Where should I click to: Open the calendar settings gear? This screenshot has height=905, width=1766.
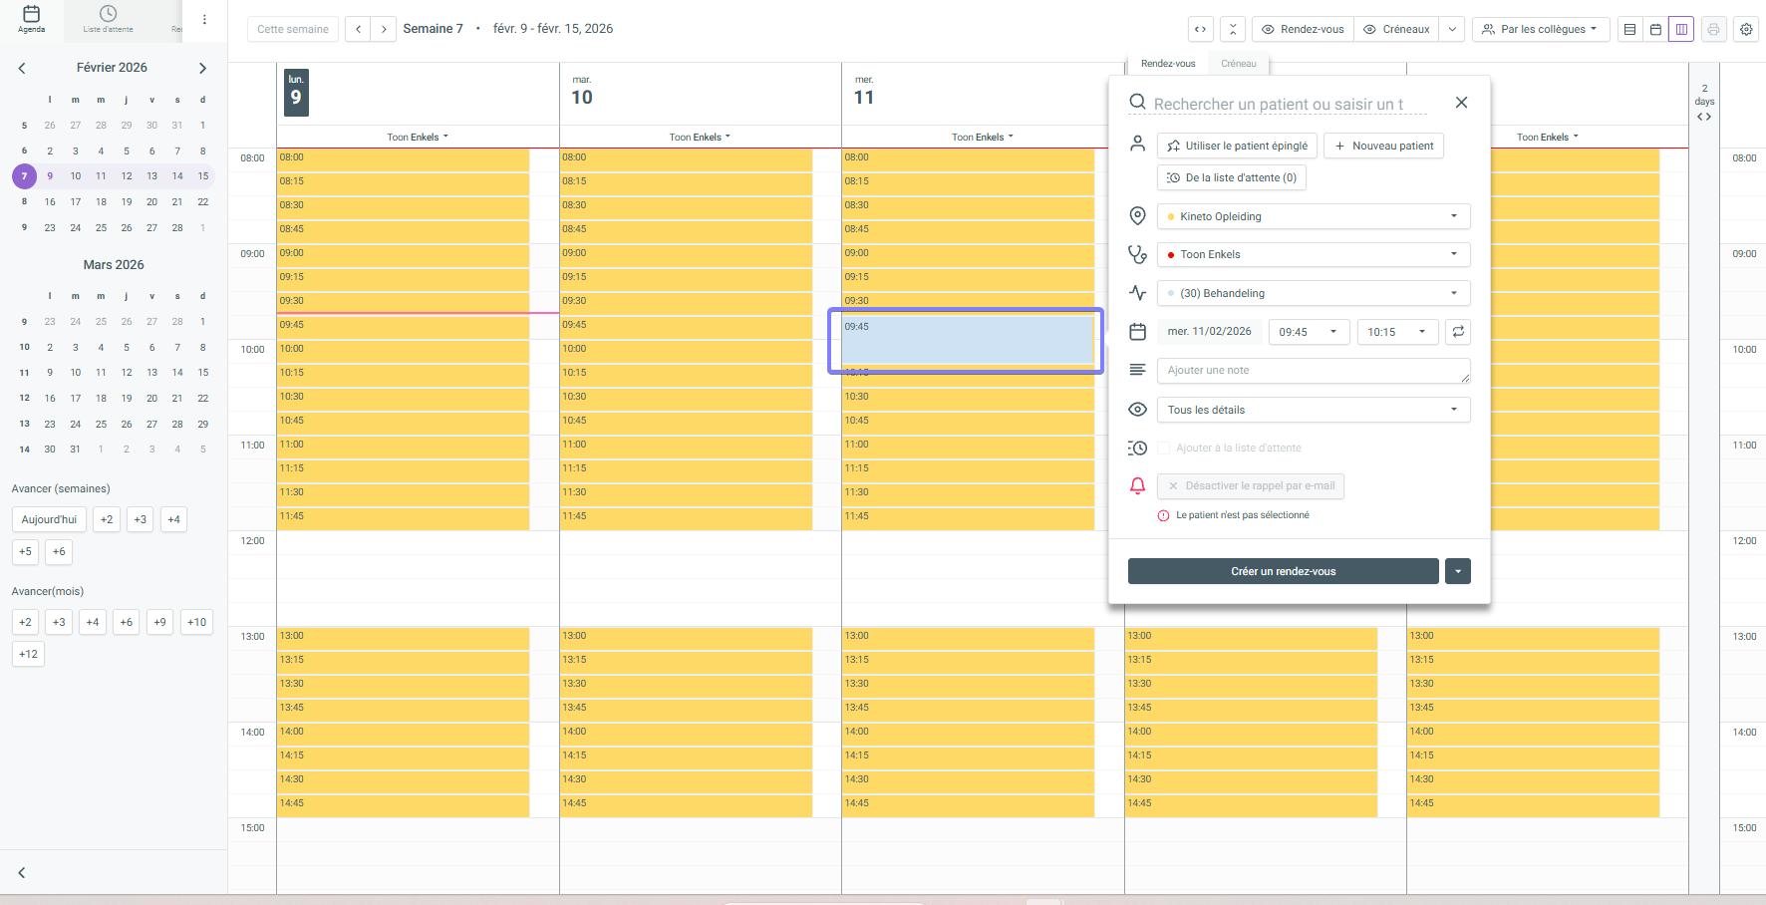tap(1746, 30)
